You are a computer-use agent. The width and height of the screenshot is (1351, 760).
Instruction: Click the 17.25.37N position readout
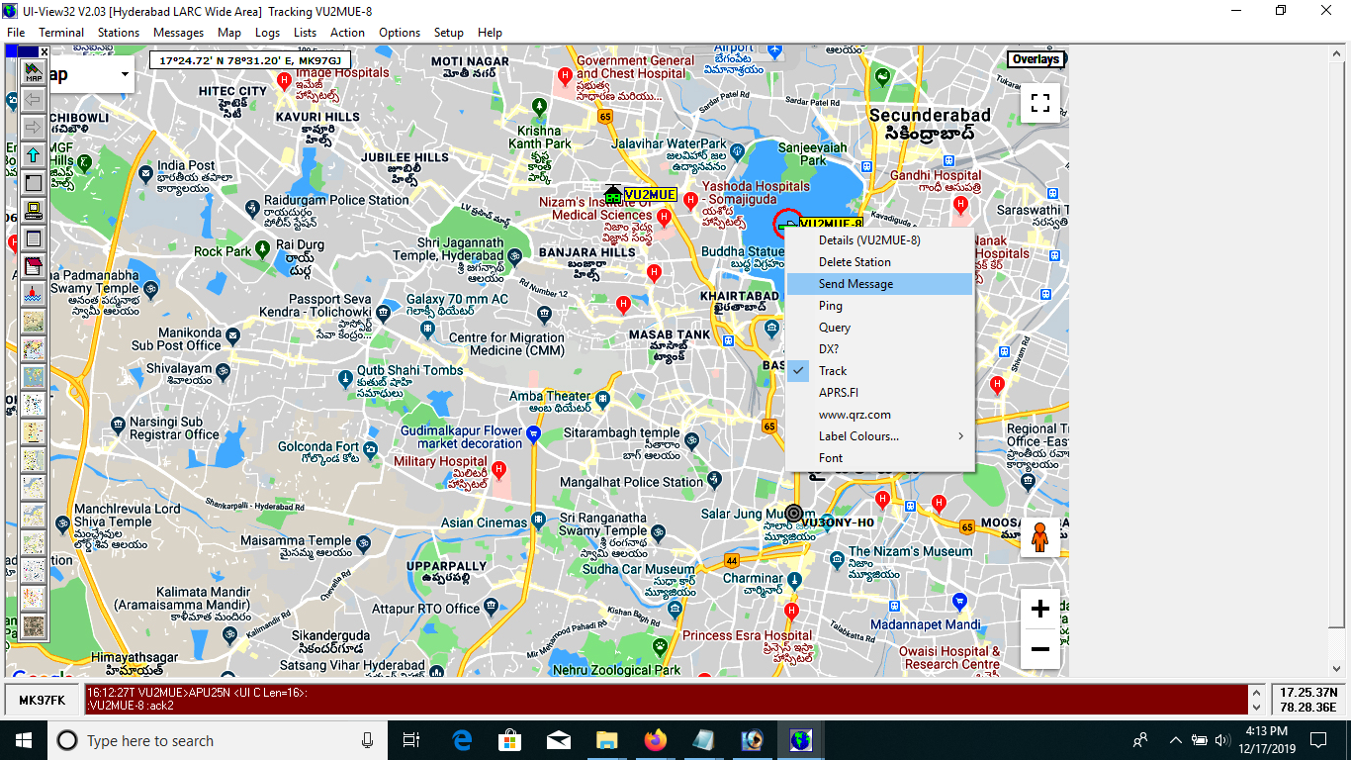[x=1308, y=692]
